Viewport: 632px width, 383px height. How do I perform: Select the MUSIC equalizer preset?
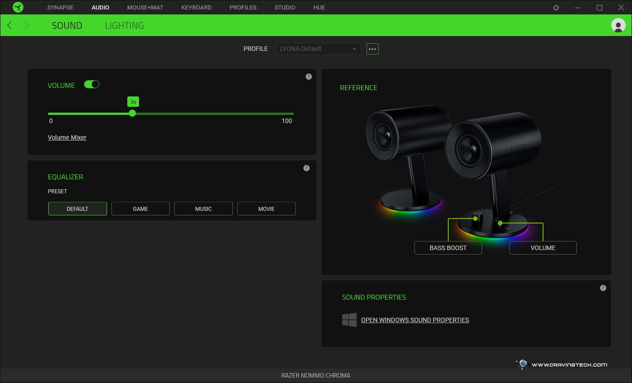[x=204, y=209]
